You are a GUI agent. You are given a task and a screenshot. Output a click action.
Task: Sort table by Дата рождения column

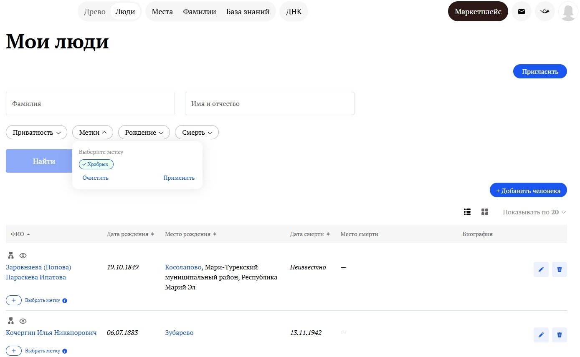[x=130, y=234]
